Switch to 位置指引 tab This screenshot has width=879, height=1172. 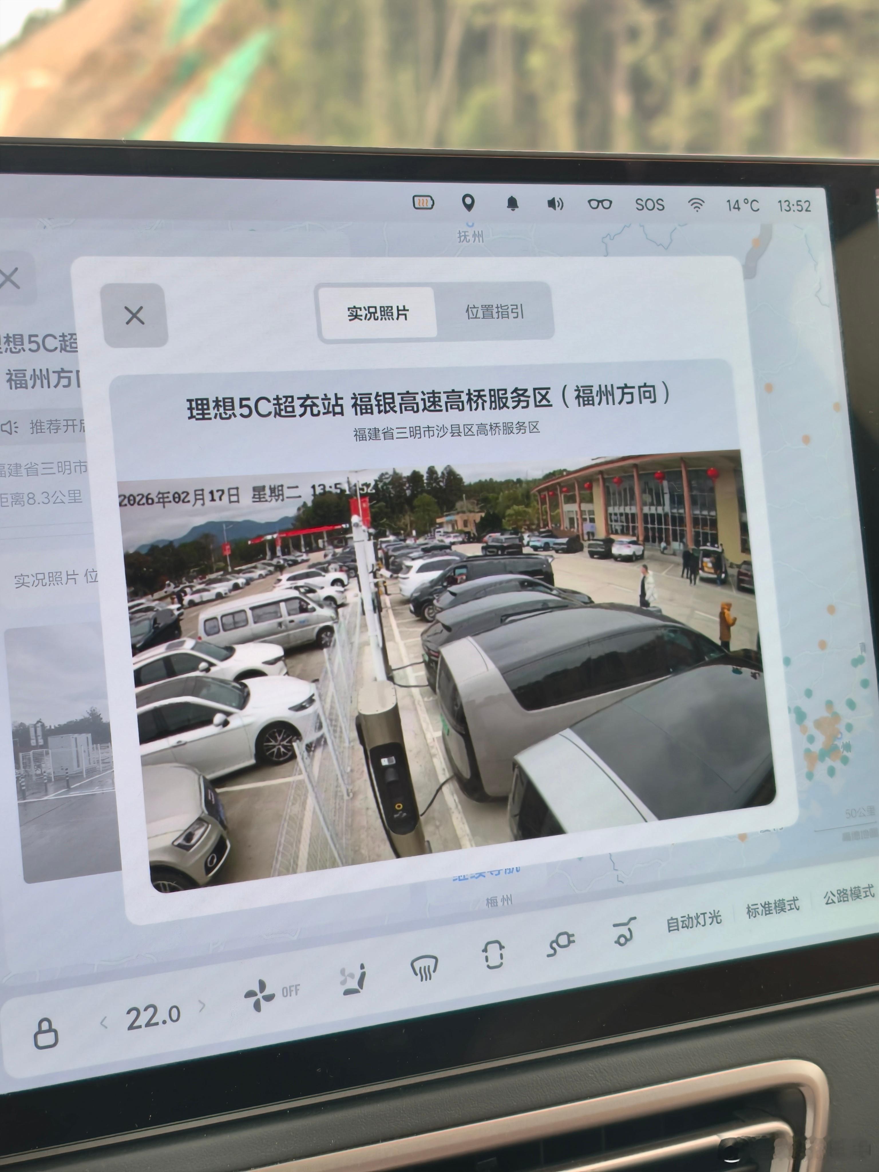click(494, 312)
